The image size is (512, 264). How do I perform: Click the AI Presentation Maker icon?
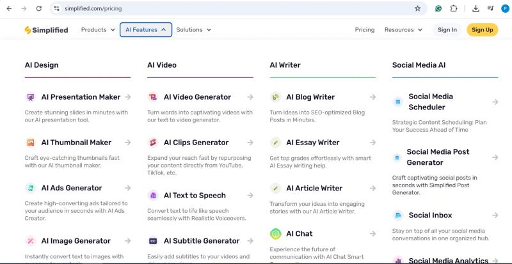point(30,97)
